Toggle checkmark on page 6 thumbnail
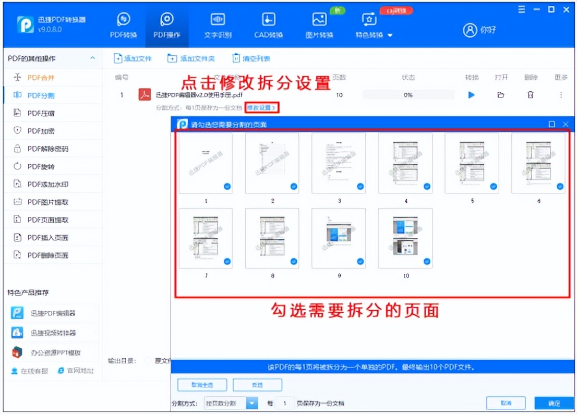 click(560, 187)
